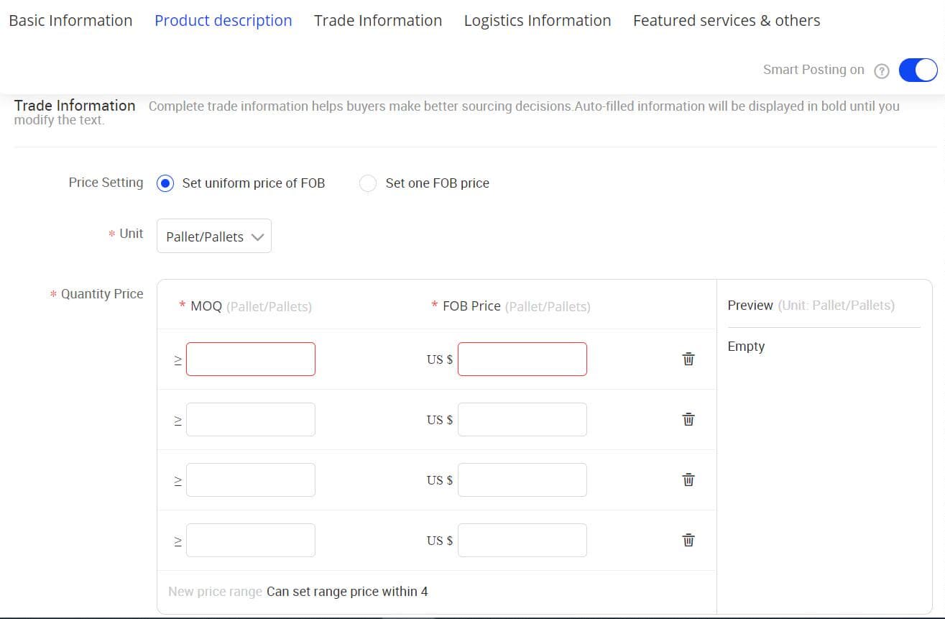Click 'Can set range price within 4' text

click(347, 592)
